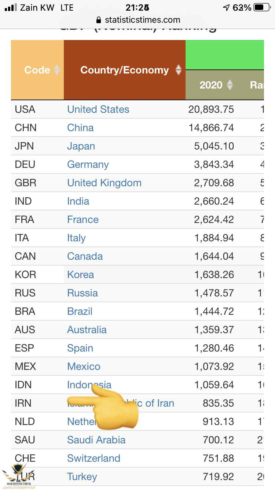Follow the United Kingdom link
This screenshot has height=490, width=275.
pos(104,183)
